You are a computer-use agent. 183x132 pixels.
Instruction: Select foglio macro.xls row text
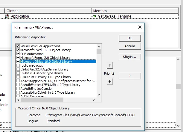pos(32,65)
